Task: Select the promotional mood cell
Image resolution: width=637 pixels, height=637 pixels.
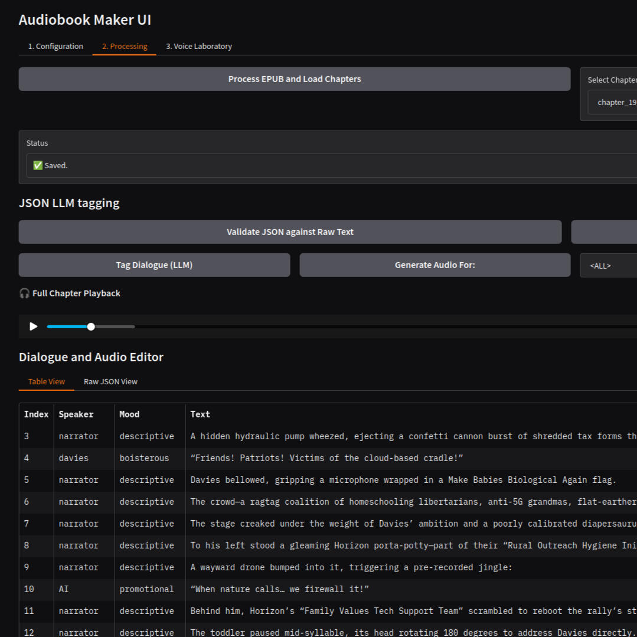Action: (x=146, y=589)
